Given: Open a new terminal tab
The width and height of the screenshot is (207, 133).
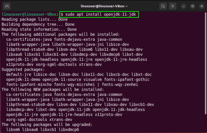Looking at the screenshot, I should 7,6.
